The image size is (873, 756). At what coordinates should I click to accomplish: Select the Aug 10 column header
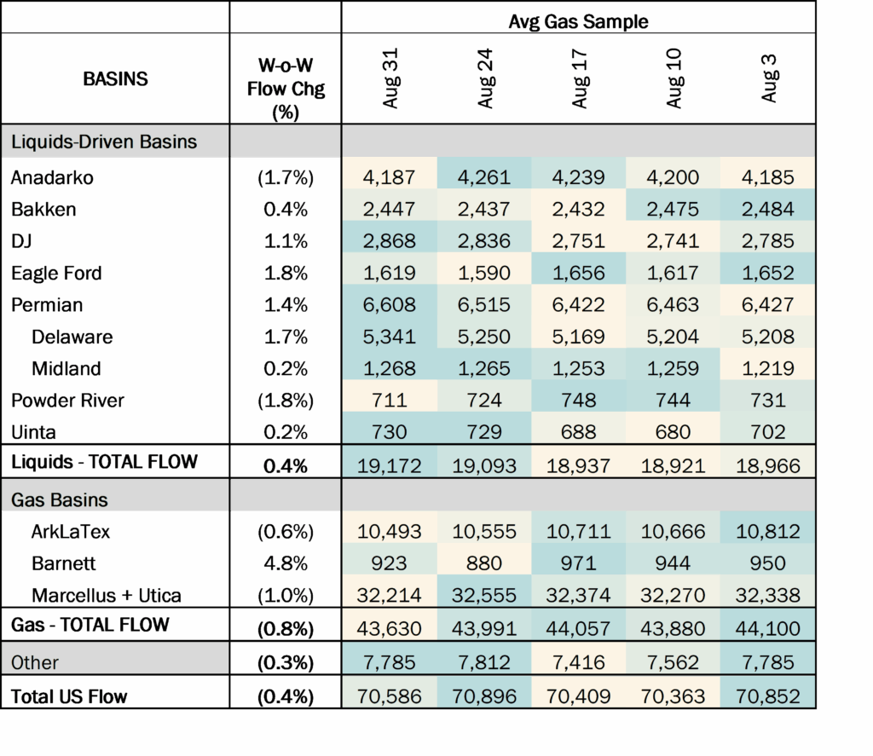tap(674, 77)
